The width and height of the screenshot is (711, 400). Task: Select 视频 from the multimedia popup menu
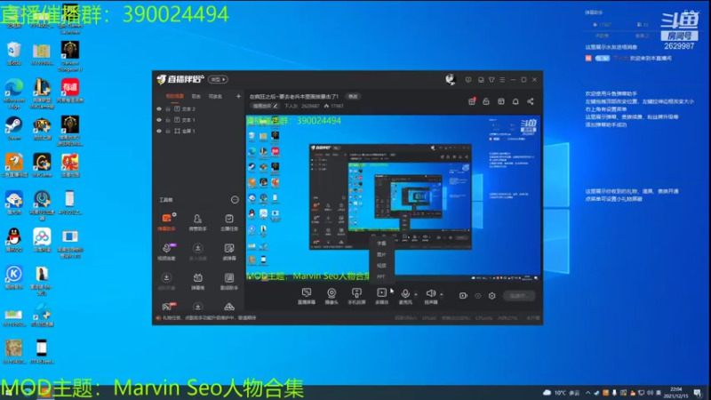click(x=381, y=265)
